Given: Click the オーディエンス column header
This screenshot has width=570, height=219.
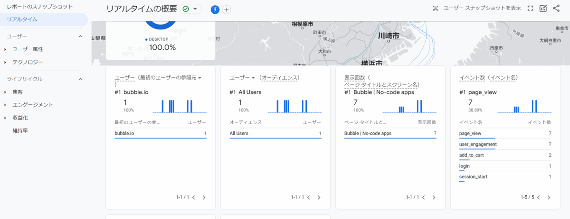Looking at the screenshot, I should (246, 122).
